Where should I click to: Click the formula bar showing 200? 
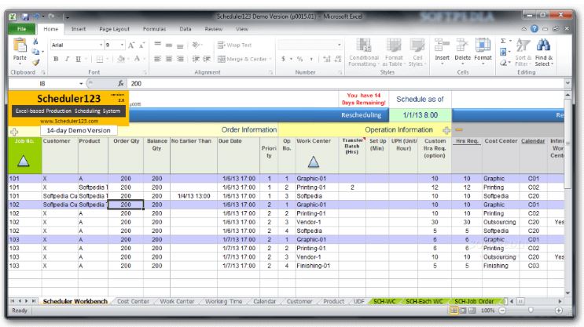click(346, 84)
